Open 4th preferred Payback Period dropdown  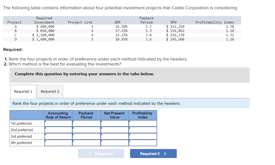click(x=86, y=143)
